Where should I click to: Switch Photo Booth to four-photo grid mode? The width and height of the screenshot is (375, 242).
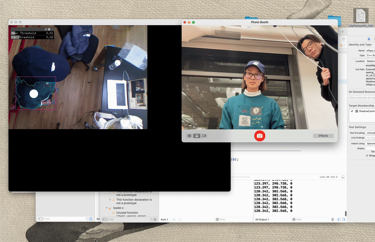point(189,136)
